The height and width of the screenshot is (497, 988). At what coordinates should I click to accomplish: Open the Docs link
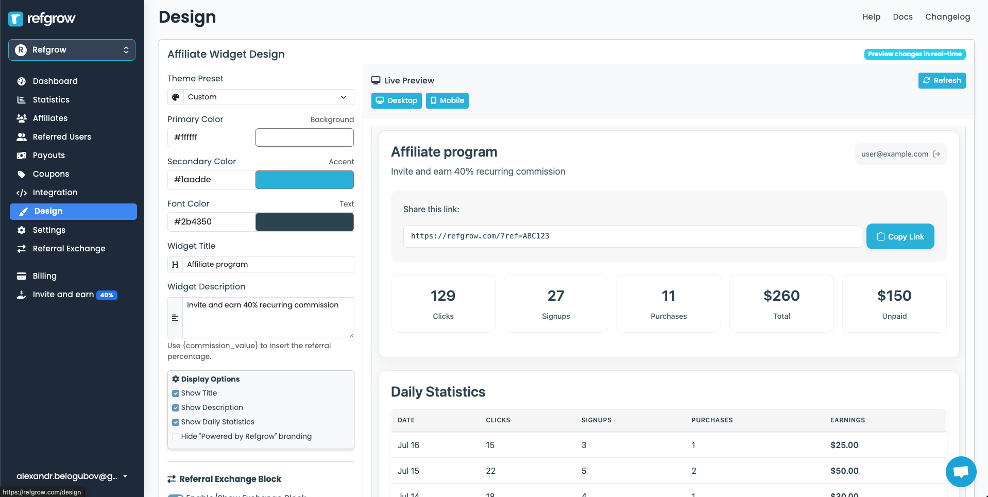(902, 17)
